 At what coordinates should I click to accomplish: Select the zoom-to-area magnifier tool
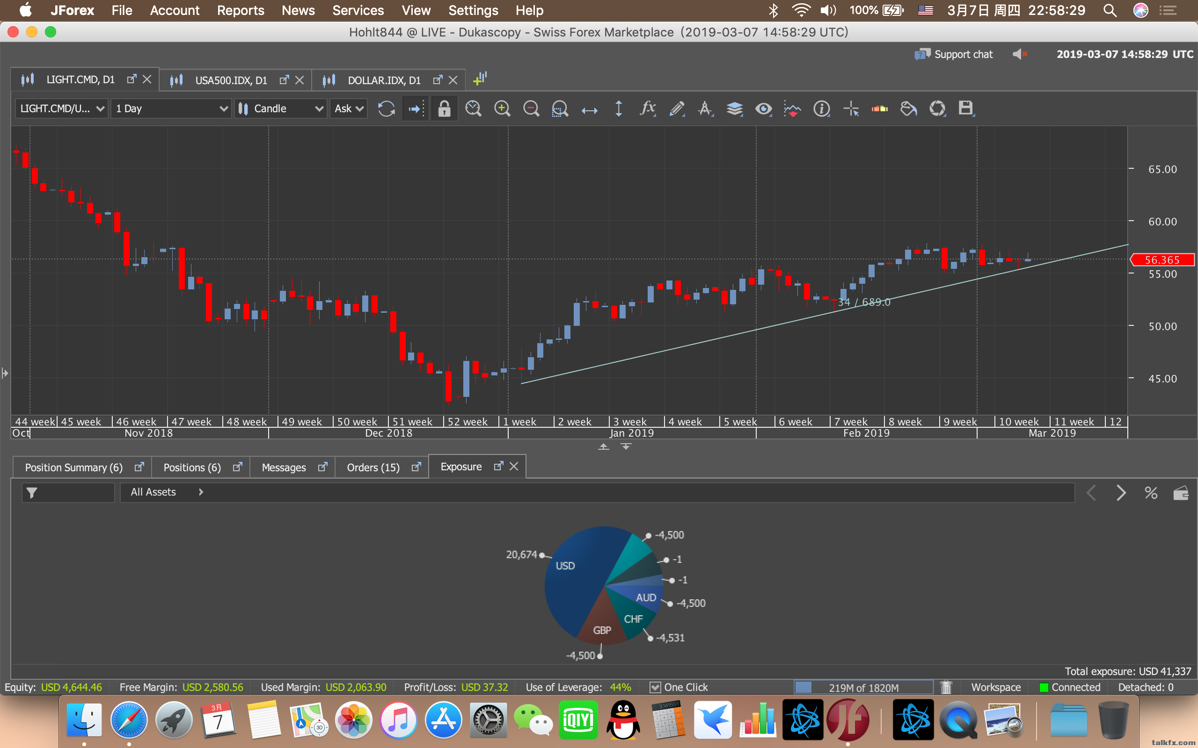tap(560, 108)
